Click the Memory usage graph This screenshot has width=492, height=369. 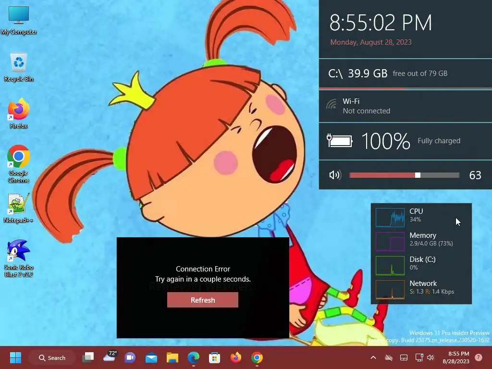coord(390,242)
